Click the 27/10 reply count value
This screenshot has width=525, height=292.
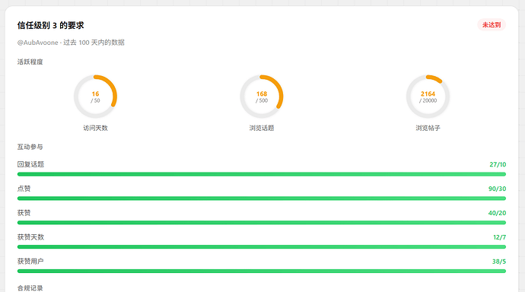[x=498, y=164]
